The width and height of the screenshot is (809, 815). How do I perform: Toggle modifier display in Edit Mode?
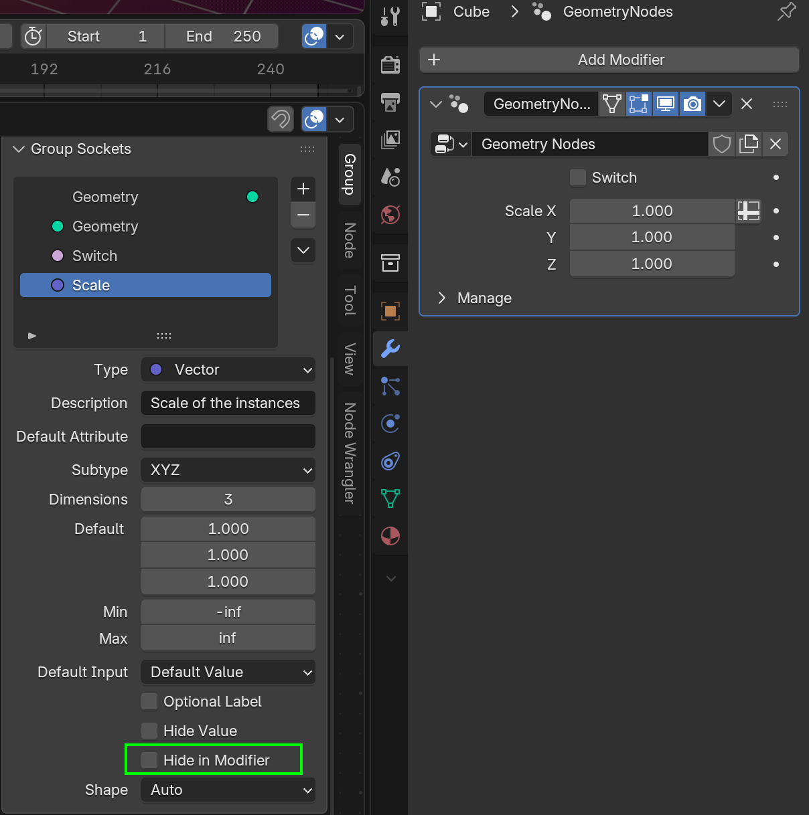639,104
